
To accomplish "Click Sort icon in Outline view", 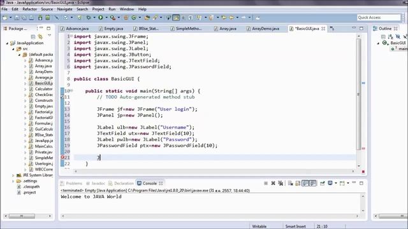I will point(390,37).
